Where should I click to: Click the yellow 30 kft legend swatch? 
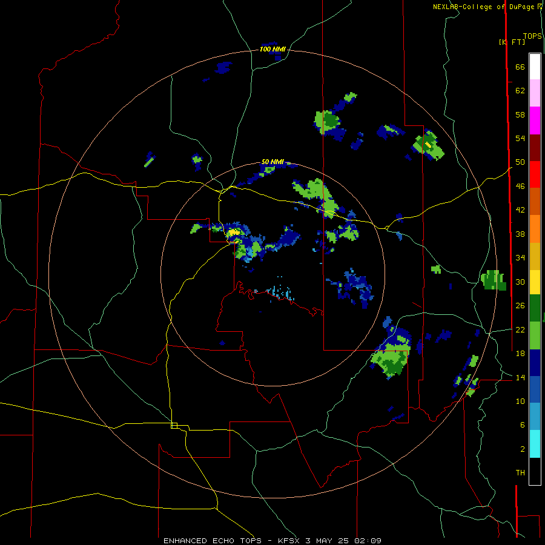pos(535,282)
